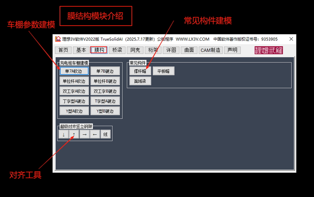
Task: Click the 常见构件 group label
Action: point(137,63)
